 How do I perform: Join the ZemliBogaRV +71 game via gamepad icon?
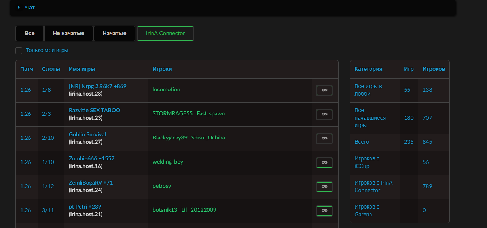(324, 187)
